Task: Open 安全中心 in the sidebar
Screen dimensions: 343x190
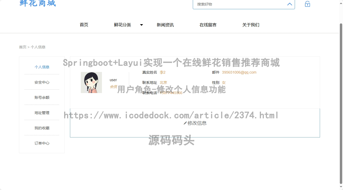Action: pyautogui.click(x=42, y=82)
